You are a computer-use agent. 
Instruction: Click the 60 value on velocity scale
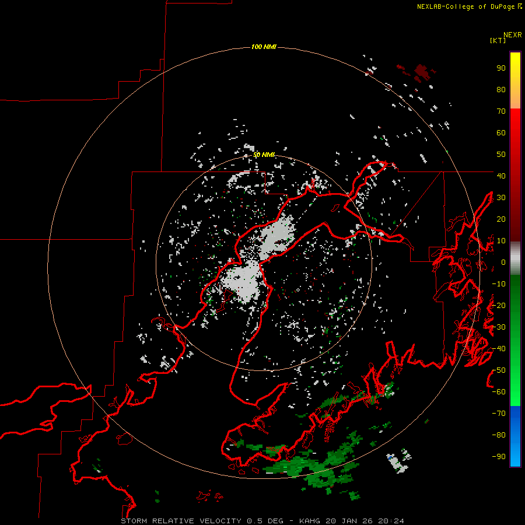(x=501, y=132)
